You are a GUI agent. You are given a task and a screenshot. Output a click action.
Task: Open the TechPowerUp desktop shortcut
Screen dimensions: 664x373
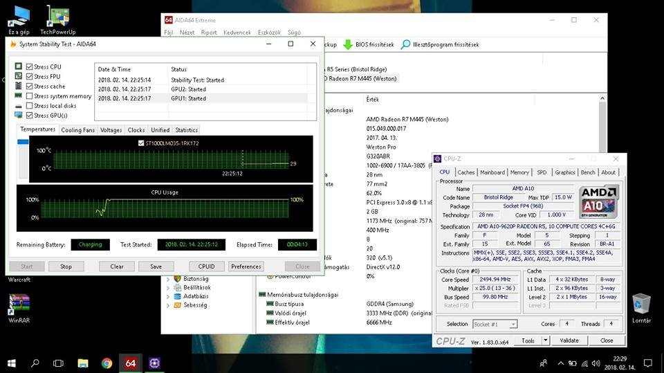pyautogui.click(x=58, y=19)
